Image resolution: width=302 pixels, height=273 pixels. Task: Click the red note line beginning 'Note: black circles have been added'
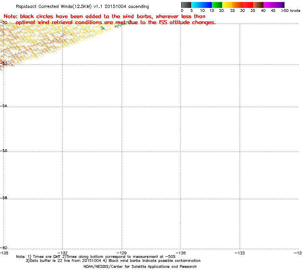click(105, 16)
